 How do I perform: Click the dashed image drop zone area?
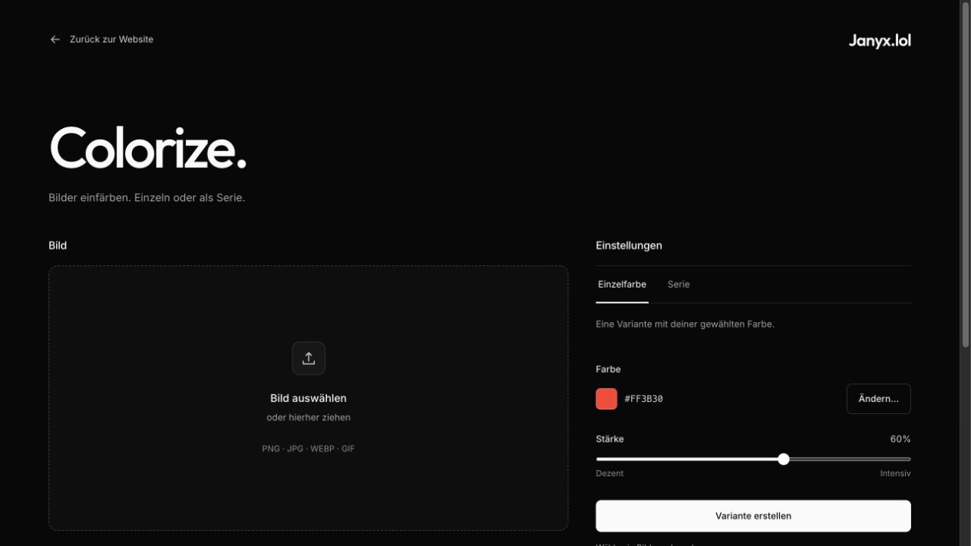pyautogui.click(x=309, y=398)
